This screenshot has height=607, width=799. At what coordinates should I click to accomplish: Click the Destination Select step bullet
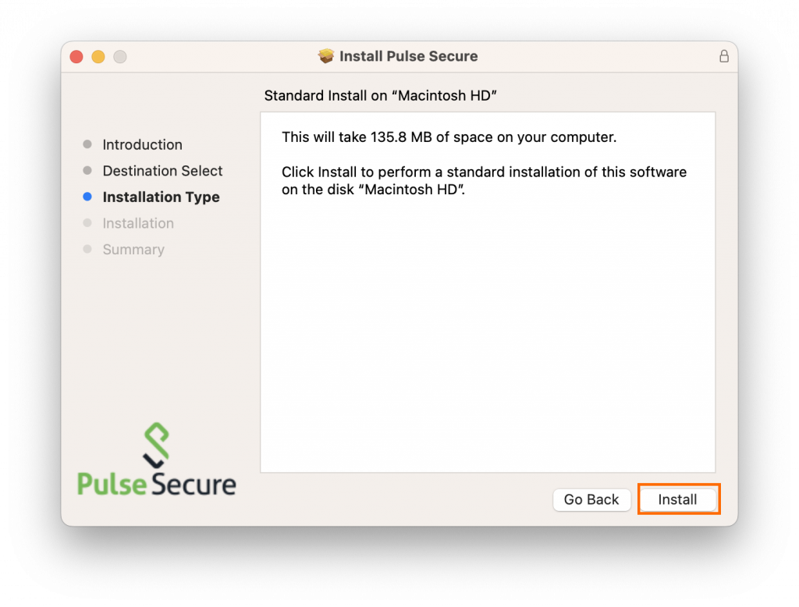click(87, 171)
